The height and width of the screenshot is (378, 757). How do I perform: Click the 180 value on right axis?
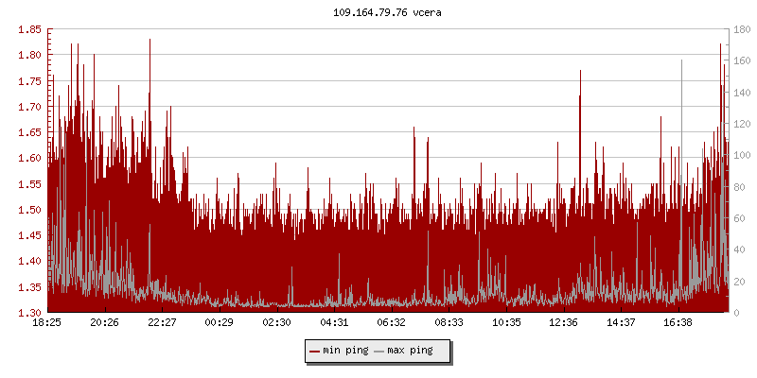tap(743, 29)
